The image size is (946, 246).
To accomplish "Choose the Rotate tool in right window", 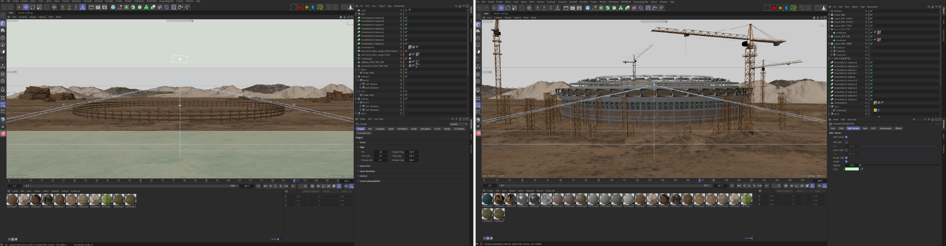I will 507,7.
